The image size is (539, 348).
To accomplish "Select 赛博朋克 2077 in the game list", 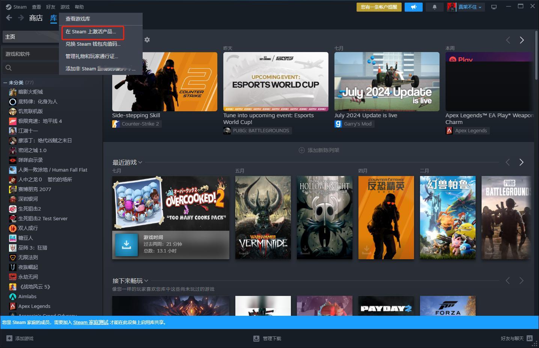I will click(x=35, y=189).
